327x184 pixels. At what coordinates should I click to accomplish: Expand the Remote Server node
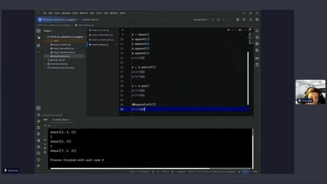(45, 60)
